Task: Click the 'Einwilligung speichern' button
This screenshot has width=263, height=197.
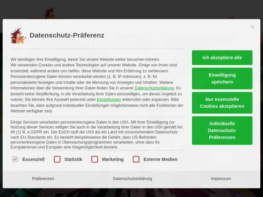Action: pos(222,78)
